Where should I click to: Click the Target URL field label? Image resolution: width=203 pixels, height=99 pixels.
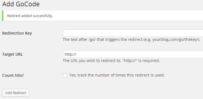click(12, 54)
